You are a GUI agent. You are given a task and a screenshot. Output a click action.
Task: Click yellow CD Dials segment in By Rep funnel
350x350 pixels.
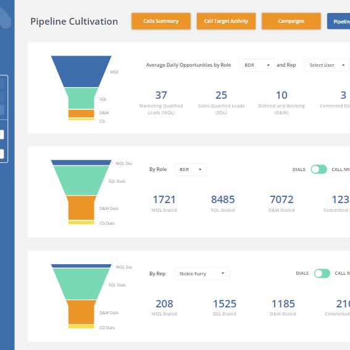point(81,327)
